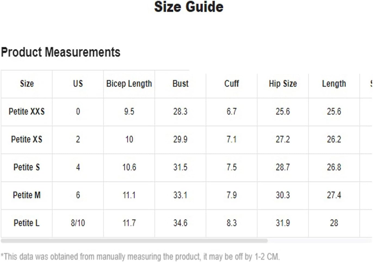Image resolution: width=373 pixels, height=262 pixels.
Task: Click the 28.3 bust measurement cell
Action: [180, 112]
